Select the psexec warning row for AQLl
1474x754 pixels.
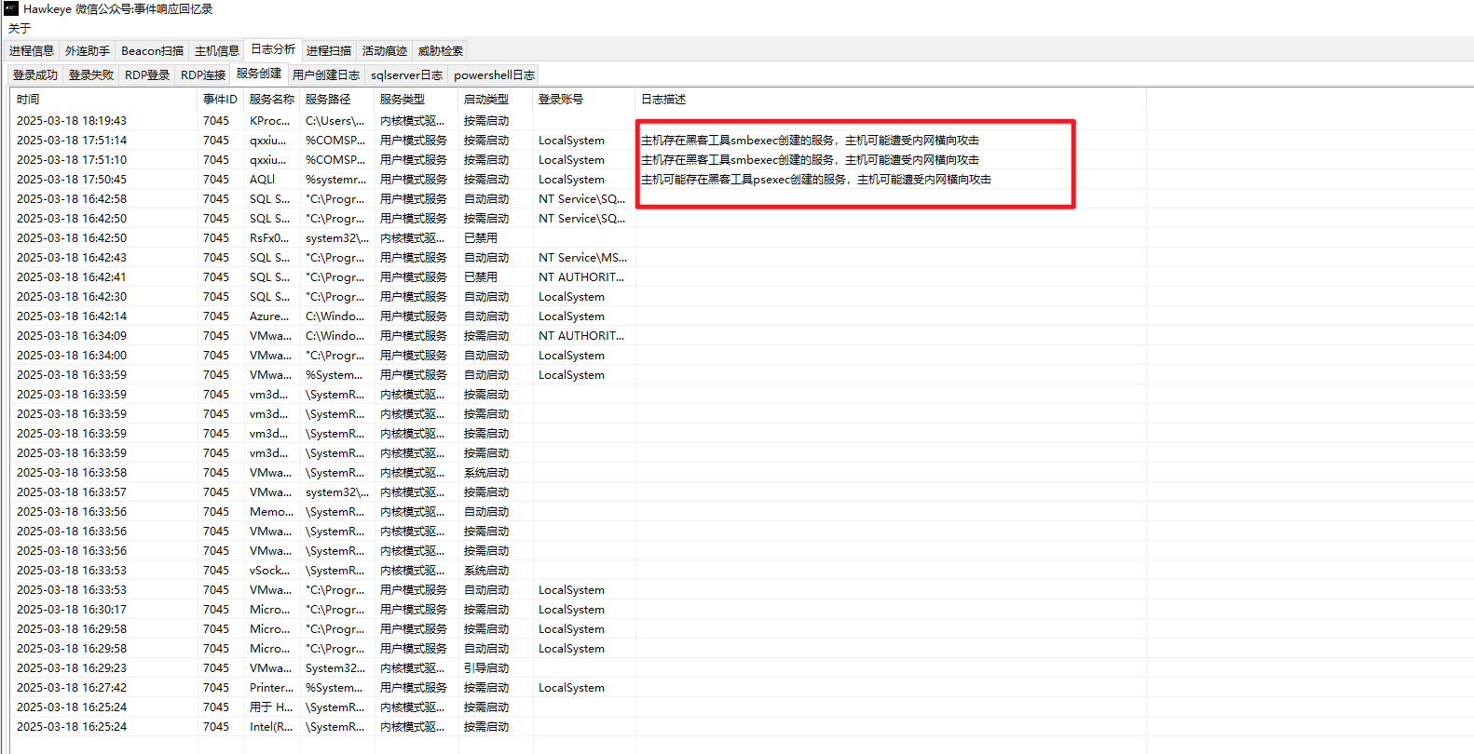(743, 180)
